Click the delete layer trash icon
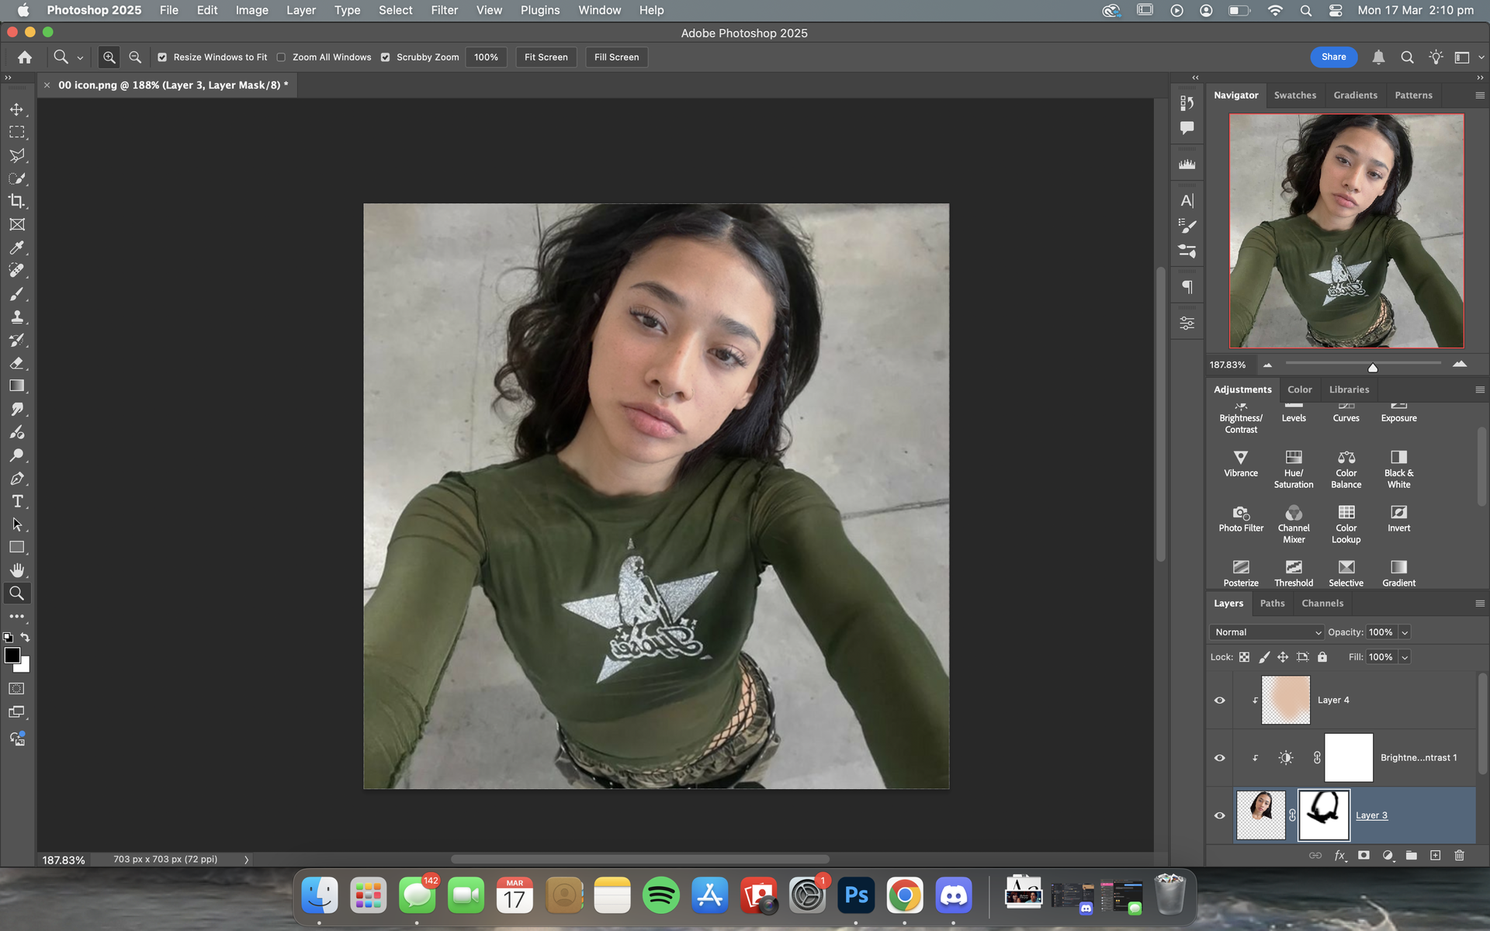This screenshot has height=931, width=1490. tap(1459, 855)
